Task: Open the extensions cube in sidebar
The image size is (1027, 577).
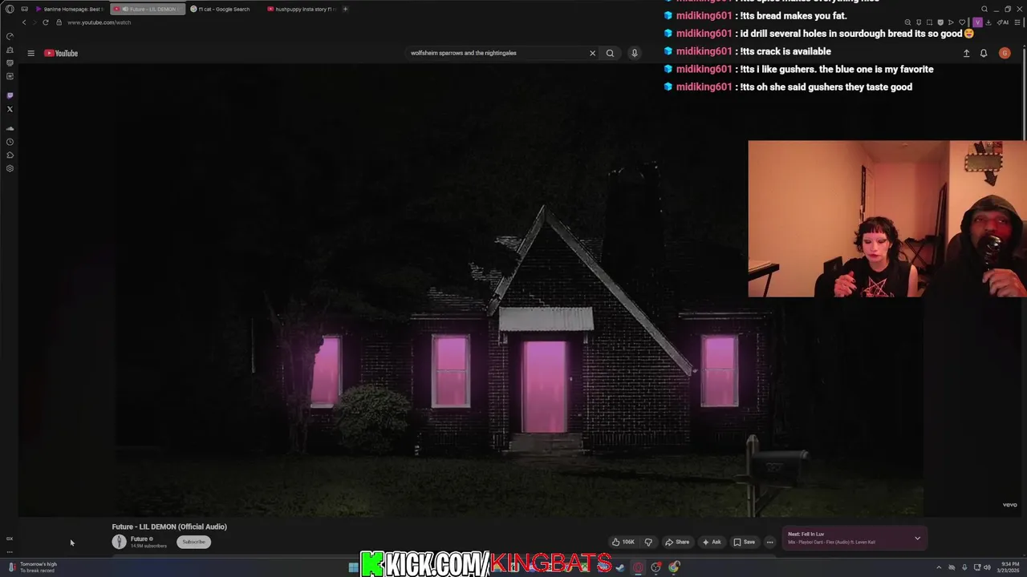Action: click(10, 155)
